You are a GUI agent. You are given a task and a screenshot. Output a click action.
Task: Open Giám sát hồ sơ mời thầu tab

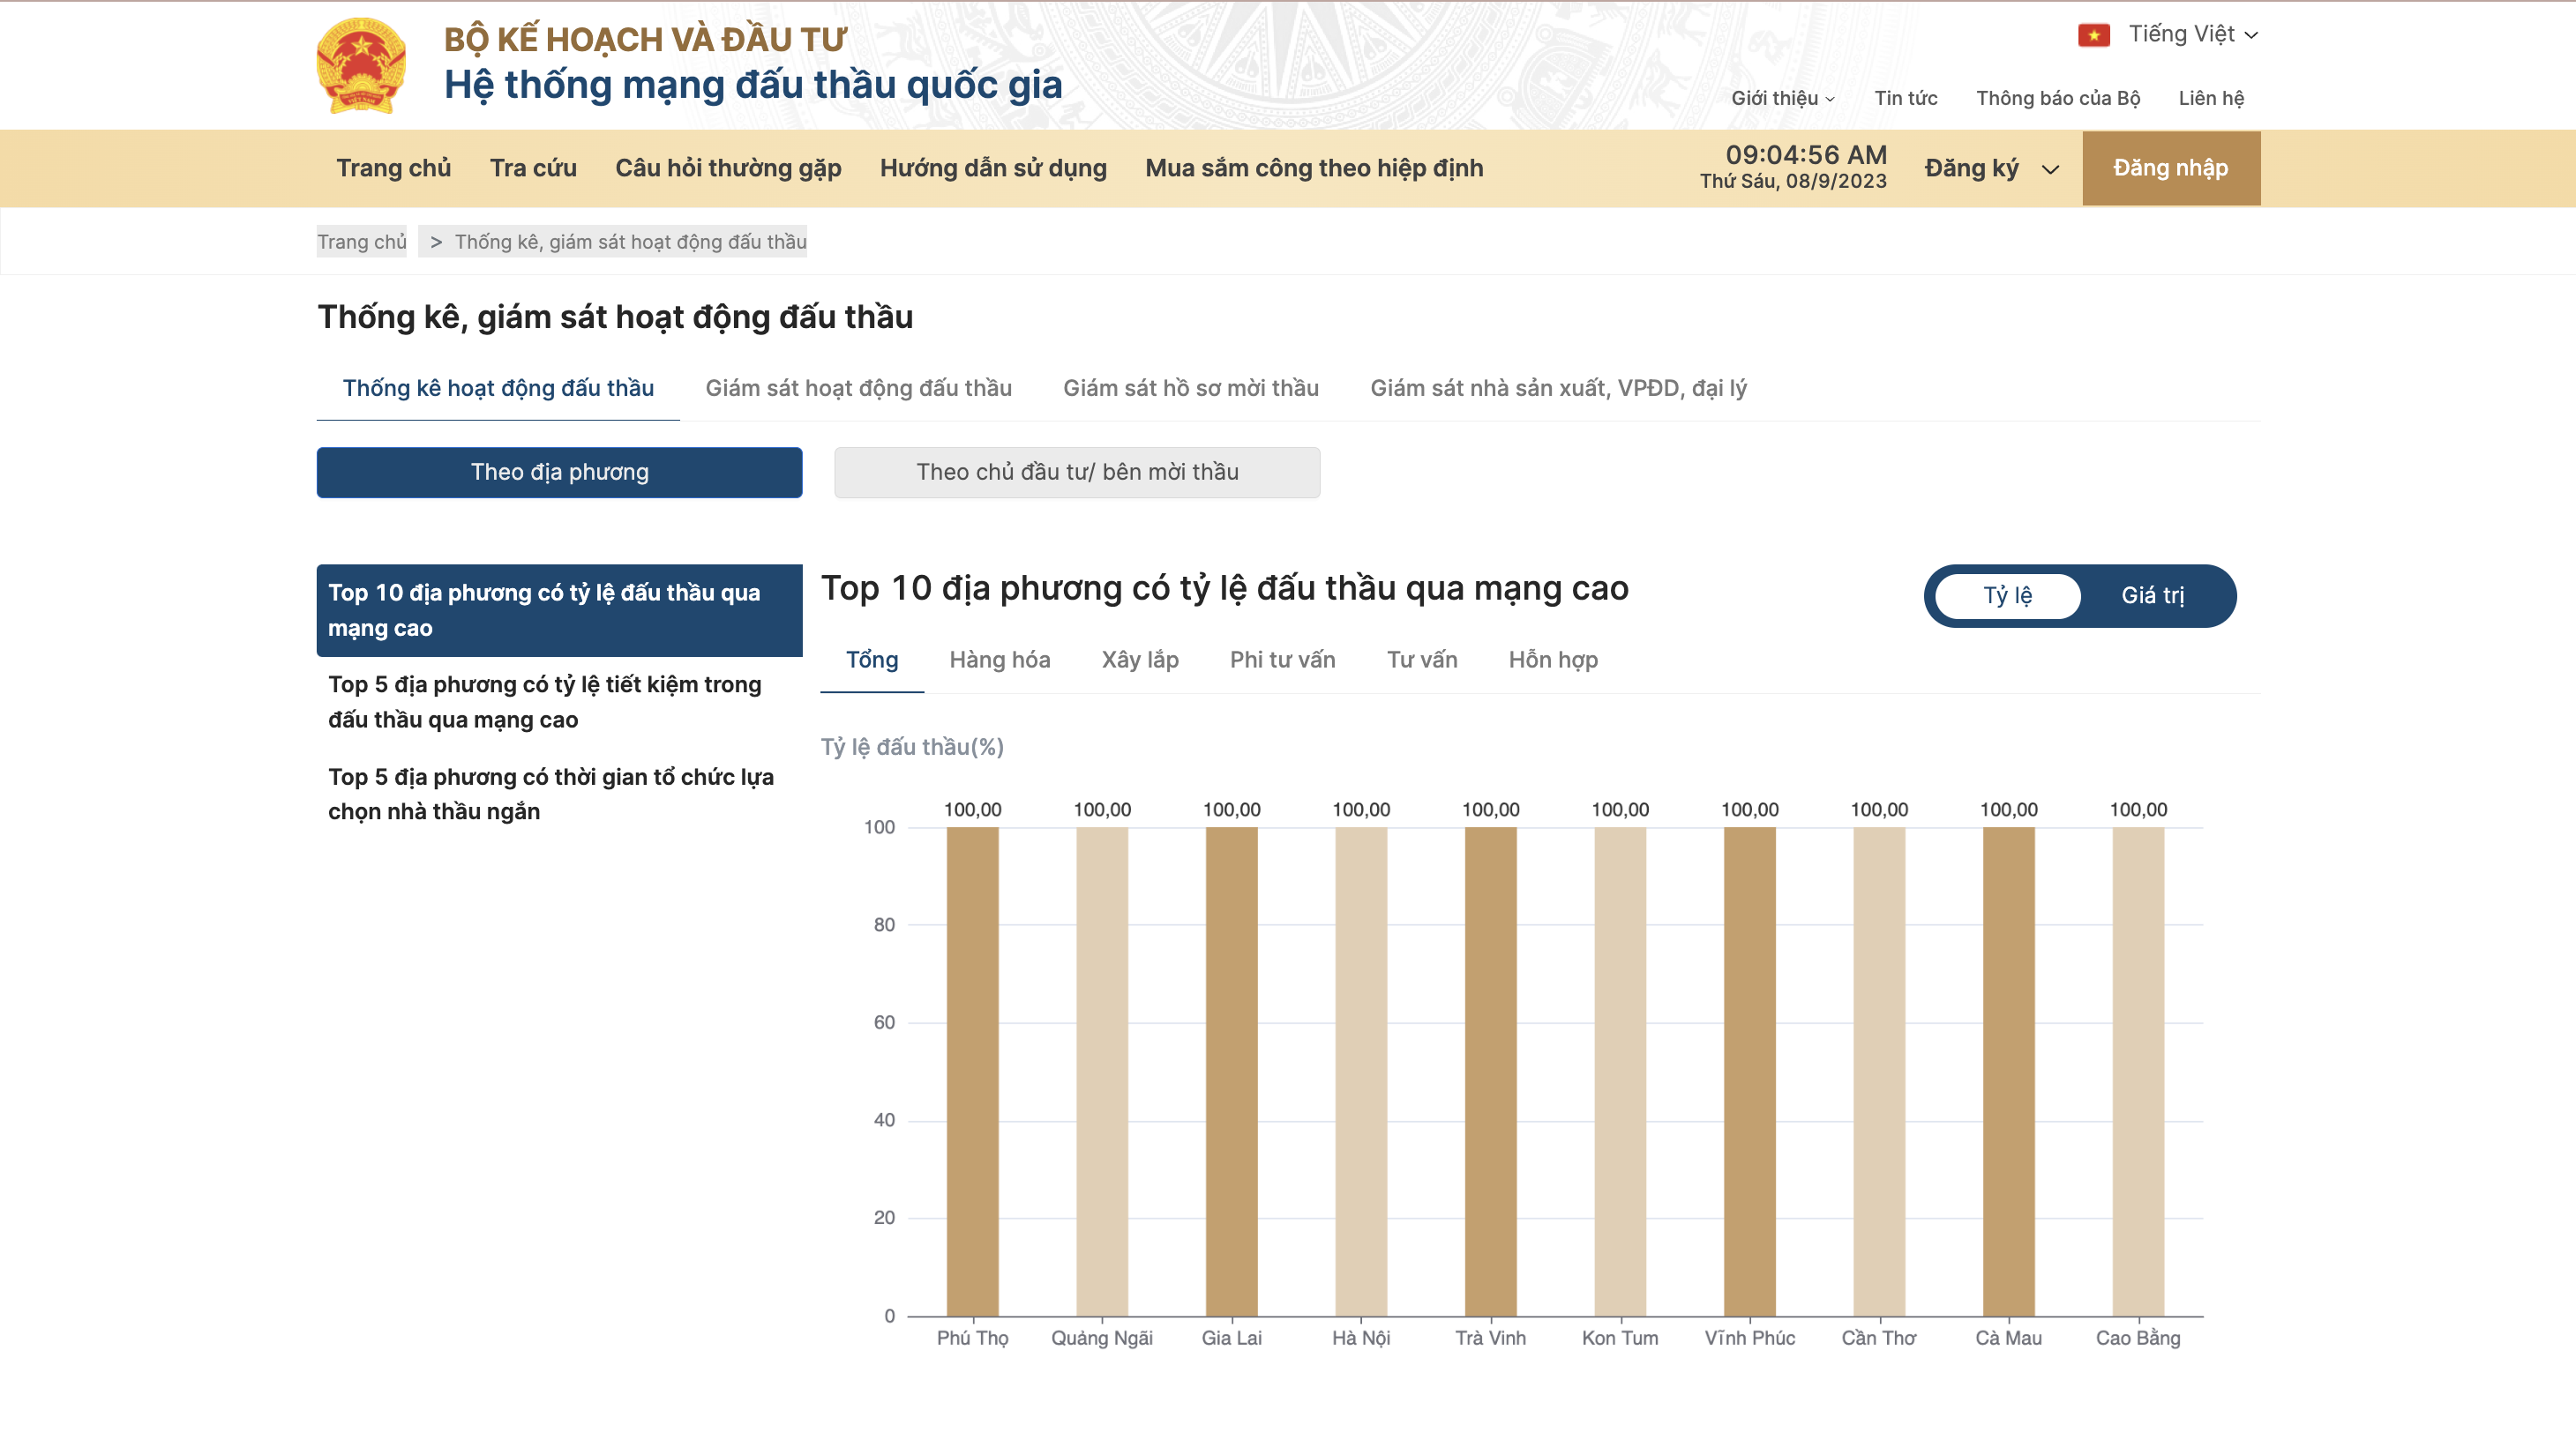[x=1190, y=388]
